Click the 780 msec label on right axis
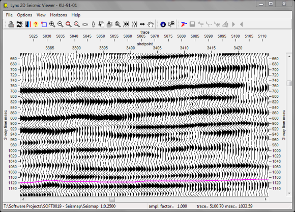The width and height of the screenshot is (295, 212). click(275, 91)
